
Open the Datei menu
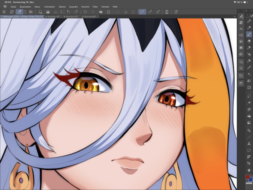coord(13,7)
